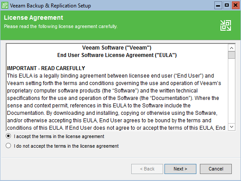This screenshot has height=181, width=241.
Task: Click the 'I accept the terms' label text
Action: (59, 136)
